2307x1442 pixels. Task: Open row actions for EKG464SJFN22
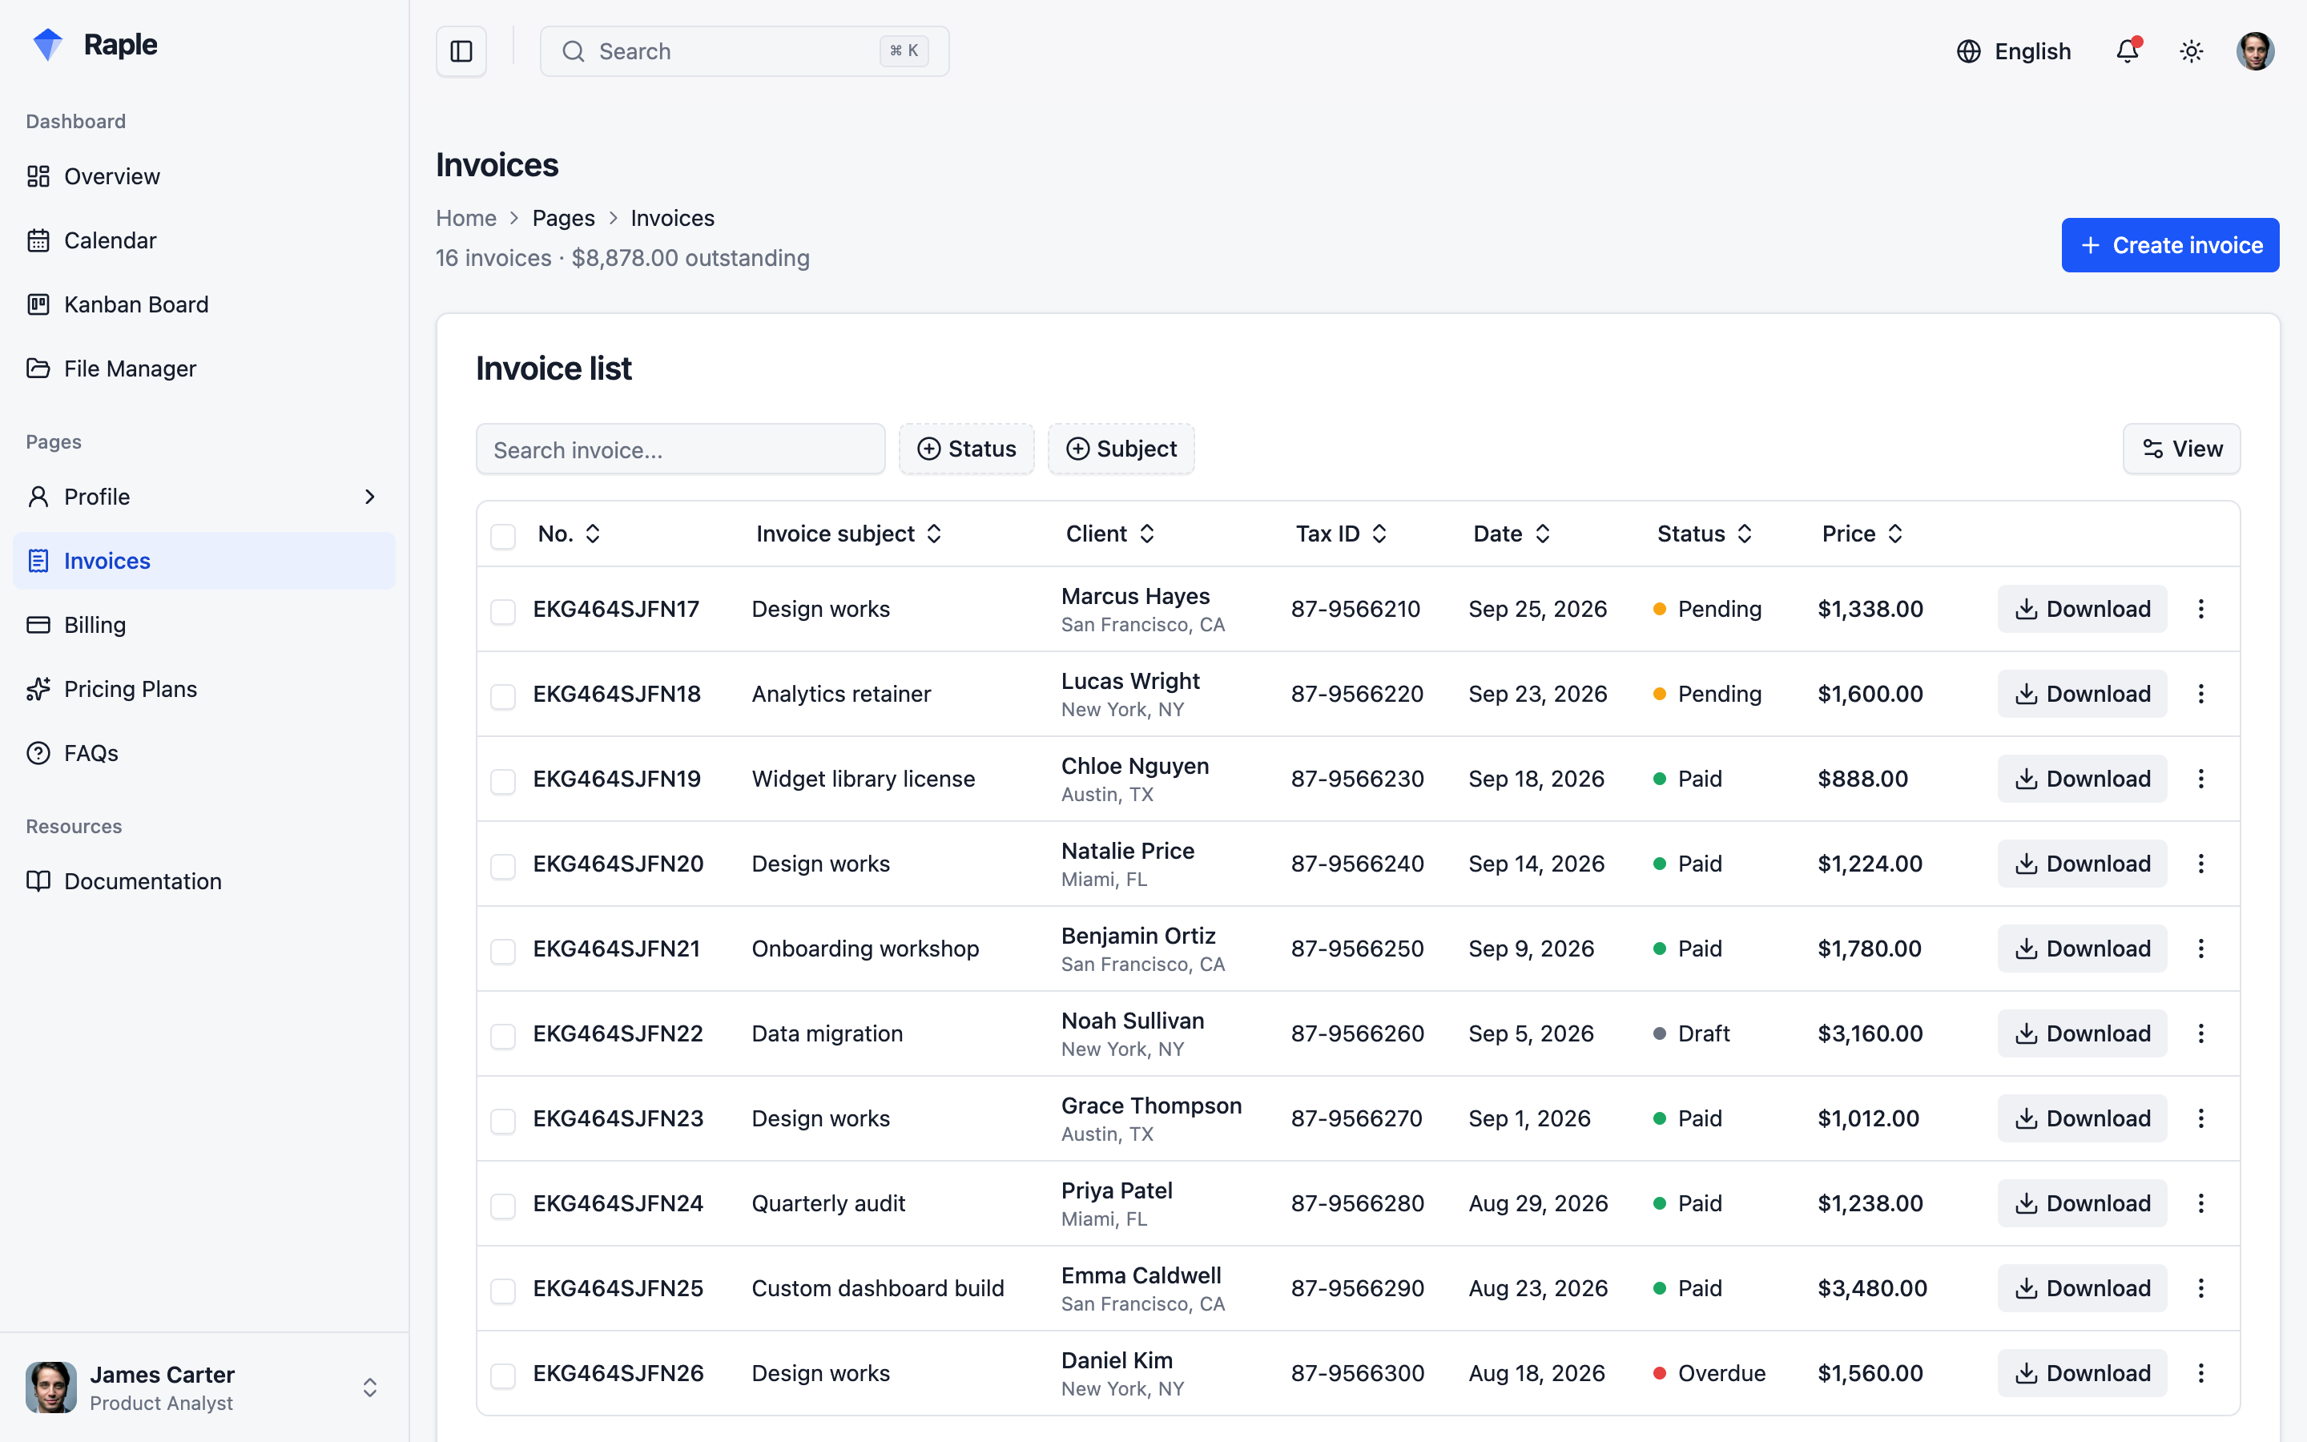click(2201, 1033)
